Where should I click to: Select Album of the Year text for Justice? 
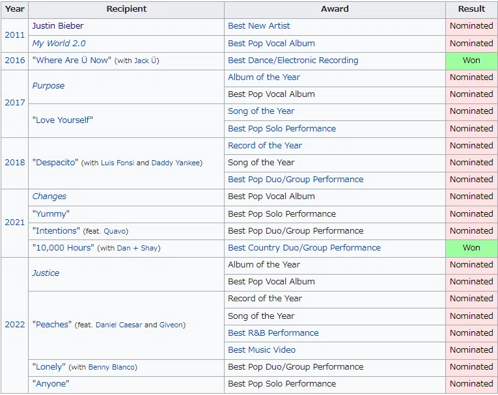click(x=264, y=264)
